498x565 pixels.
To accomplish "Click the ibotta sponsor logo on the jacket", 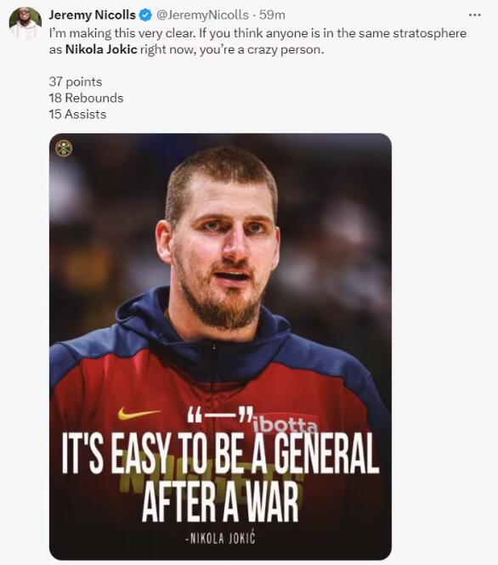I will click(x=286, y=426).
